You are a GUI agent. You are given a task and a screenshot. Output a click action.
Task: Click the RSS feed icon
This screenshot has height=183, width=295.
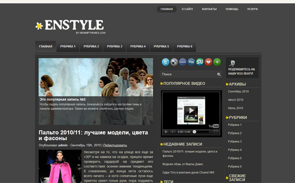232,63
